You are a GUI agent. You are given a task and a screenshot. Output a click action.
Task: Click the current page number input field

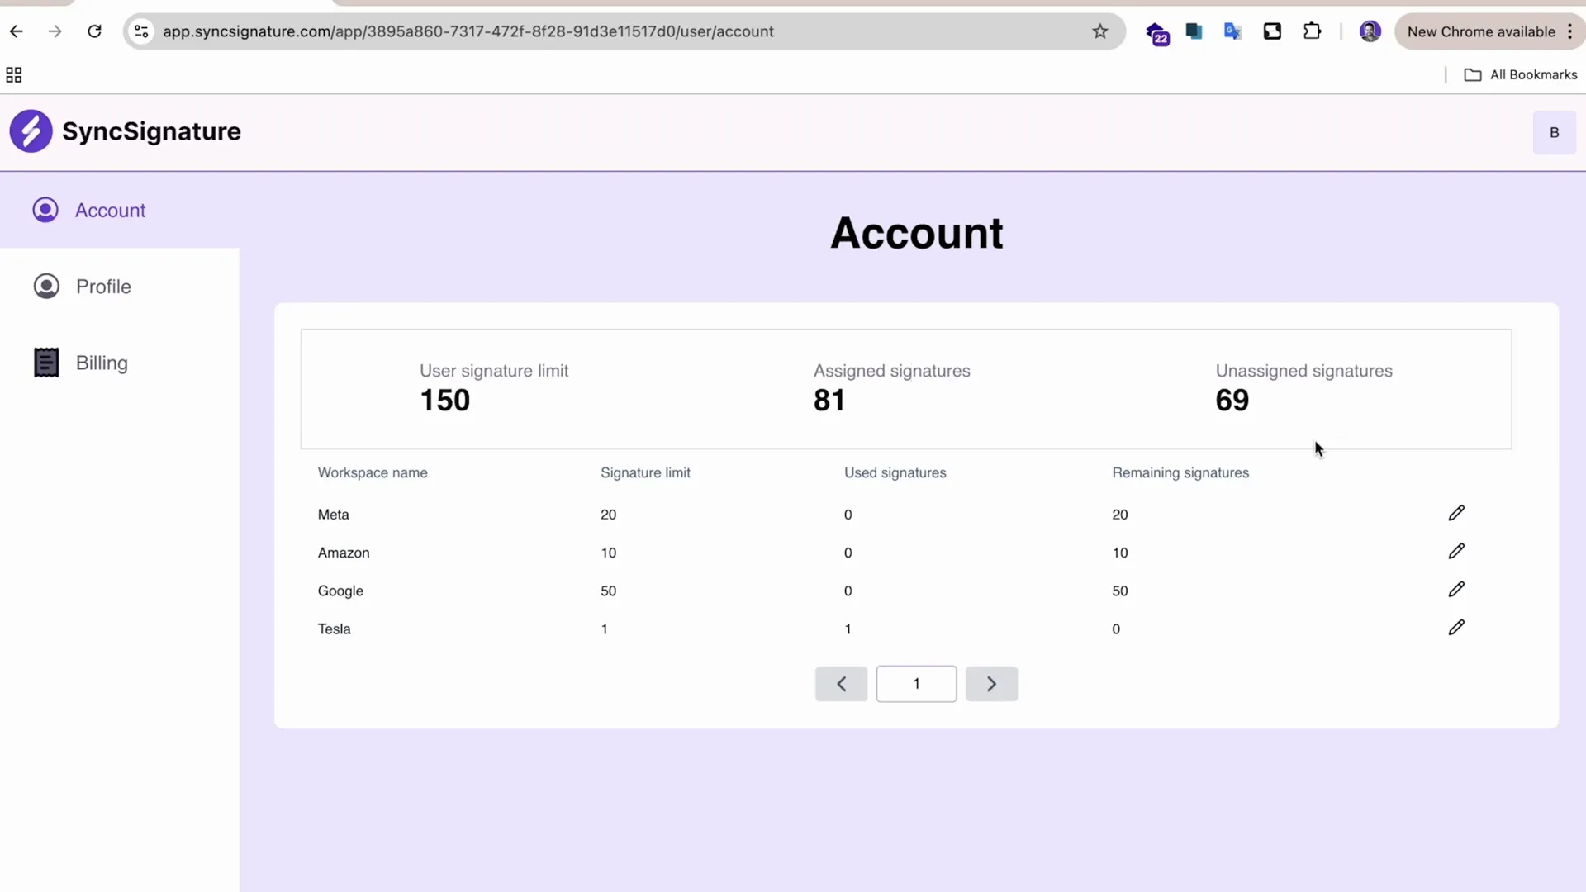pos(916,684)
